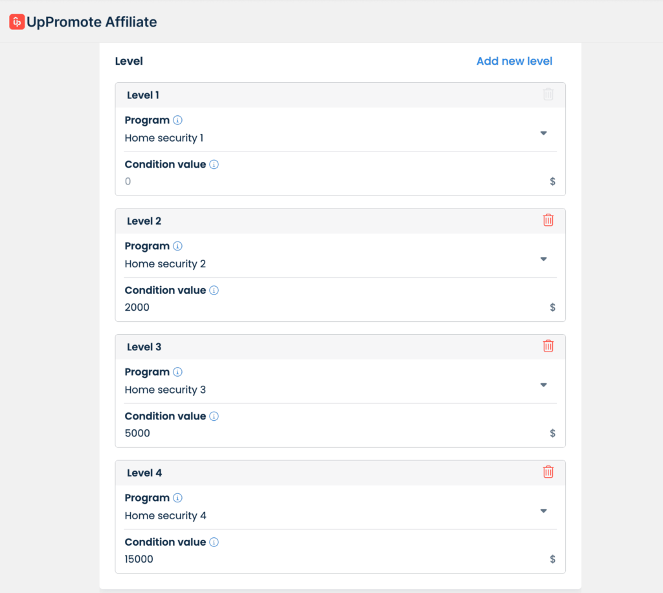Image resolution: width=663 pixels, height=593 pixels.
Task: Click the Add new level link
Action: click(514, 62)
